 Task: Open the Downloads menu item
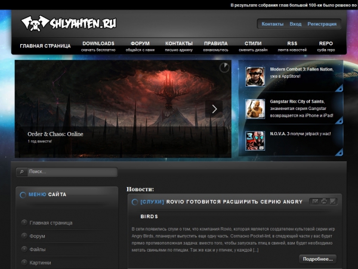(98, 46)
